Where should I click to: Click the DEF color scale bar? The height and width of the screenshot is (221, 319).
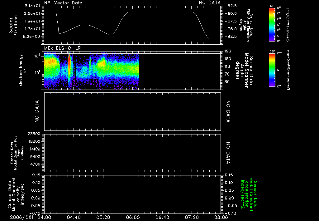tap(272, 70)
